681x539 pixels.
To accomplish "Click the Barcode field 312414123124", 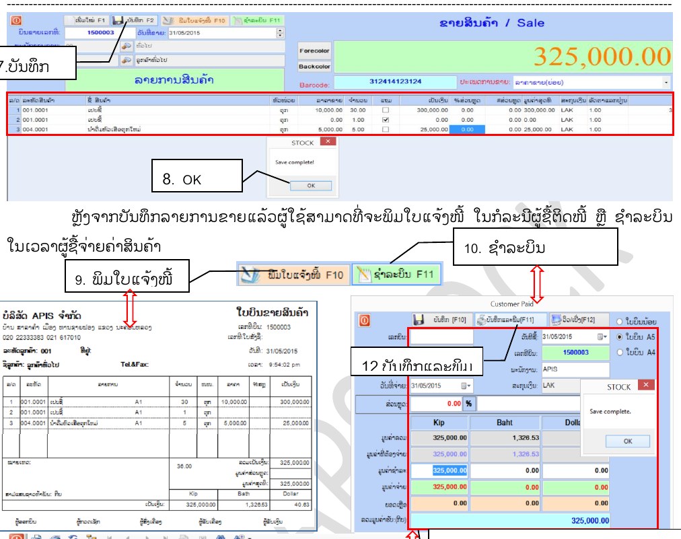I will click(395, 81).
